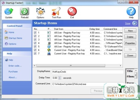Sort by Command line column header
The height and width of the screenshot is (100, 140).
(x=113, y=29)
